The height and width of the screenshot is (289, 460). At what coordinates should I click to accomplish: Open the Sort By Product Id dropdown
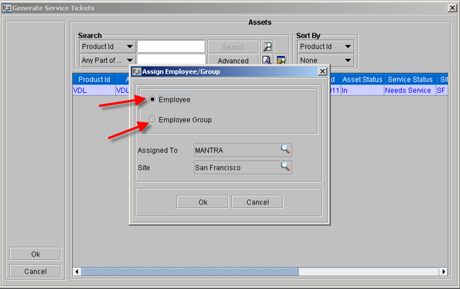tap(326, 46)
